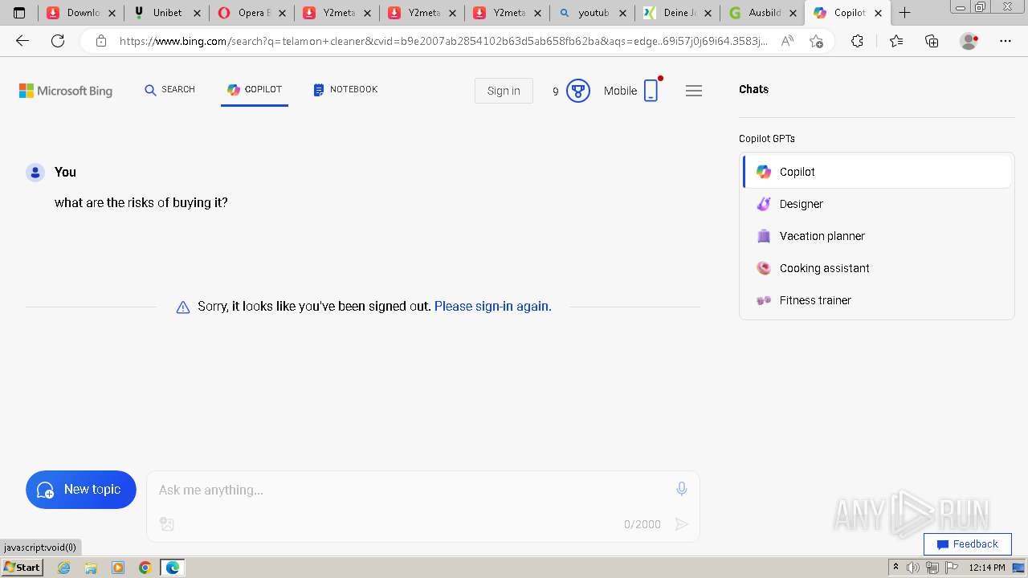Click the 'Please sign-in again.' link
Screen dimensions: 1028x578
click(492, 307)
